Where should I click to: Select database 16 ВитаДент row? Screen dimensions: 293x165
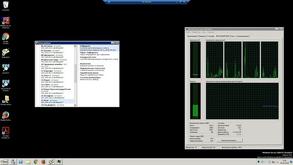57,97
